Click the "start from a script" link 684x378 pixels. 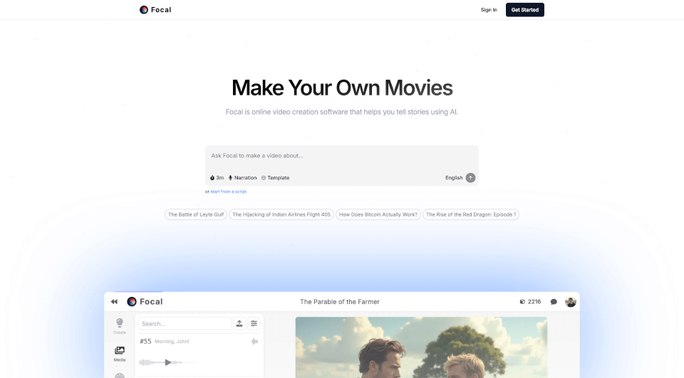click(228, 191)
